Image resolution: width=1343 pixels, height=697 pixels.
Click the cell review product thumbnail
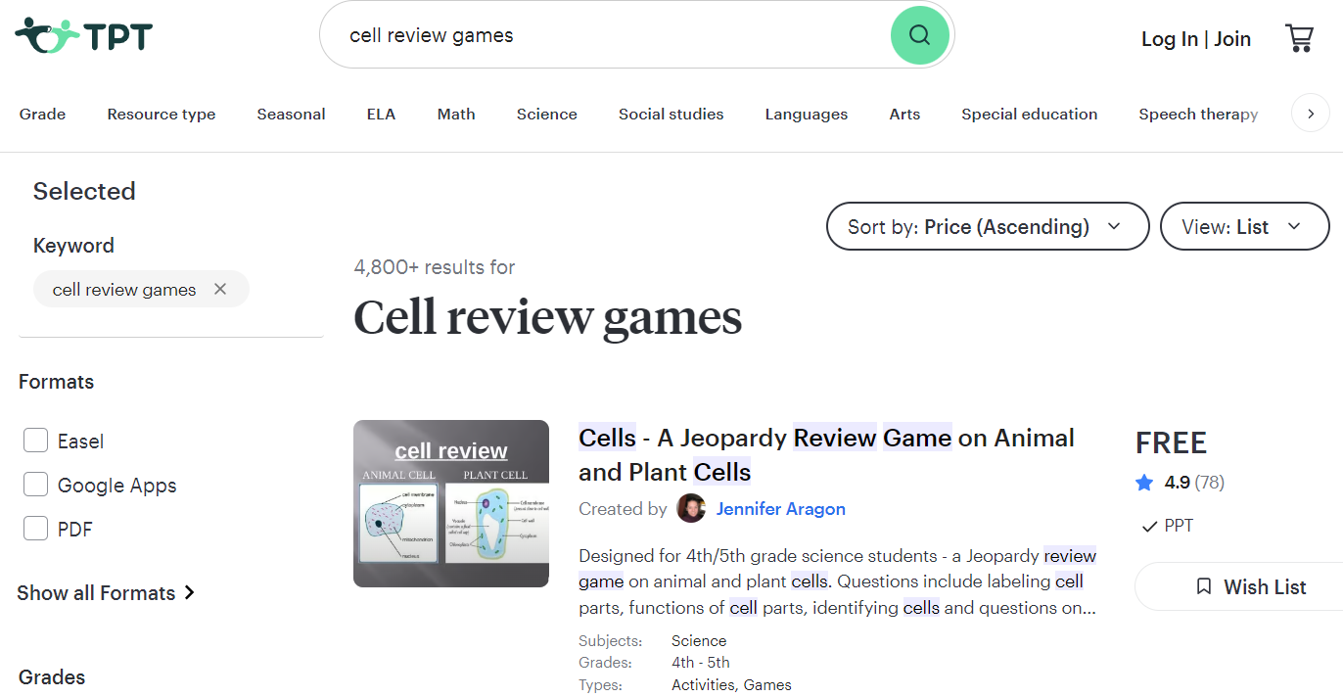pyautogui.click(x=450, y=503)
